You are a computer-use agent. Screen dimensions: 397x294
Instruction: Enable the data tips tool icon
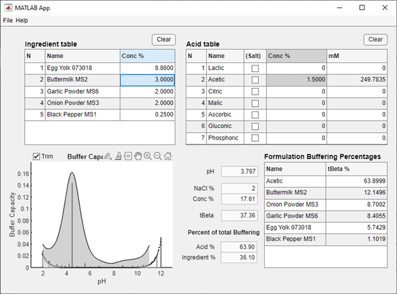[x=128, y=156]
